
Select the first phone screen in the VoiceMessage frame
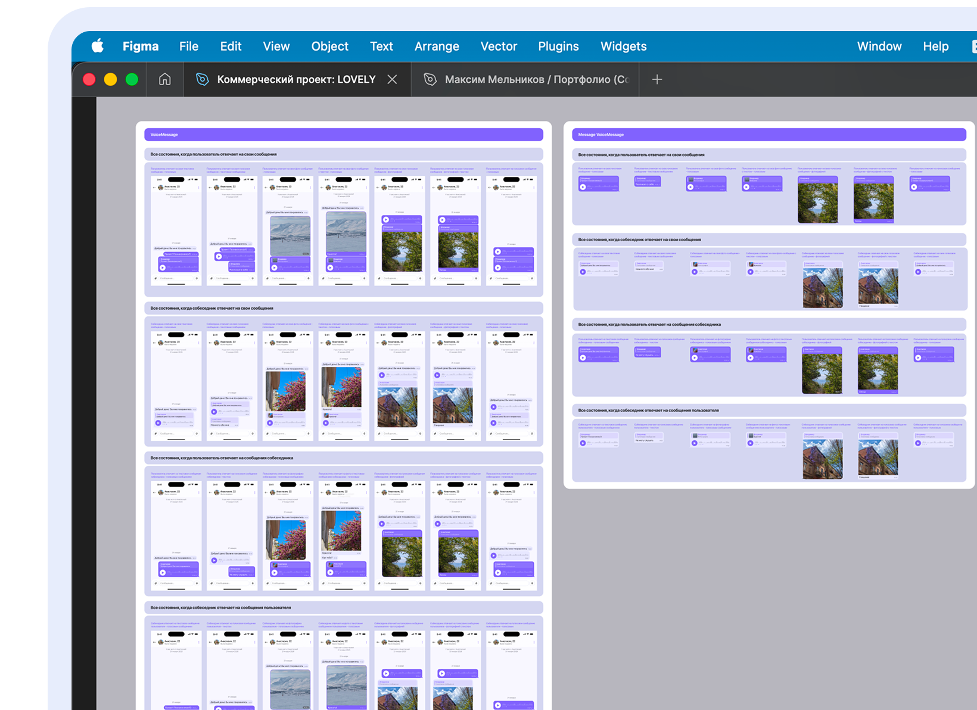(176, 231)
